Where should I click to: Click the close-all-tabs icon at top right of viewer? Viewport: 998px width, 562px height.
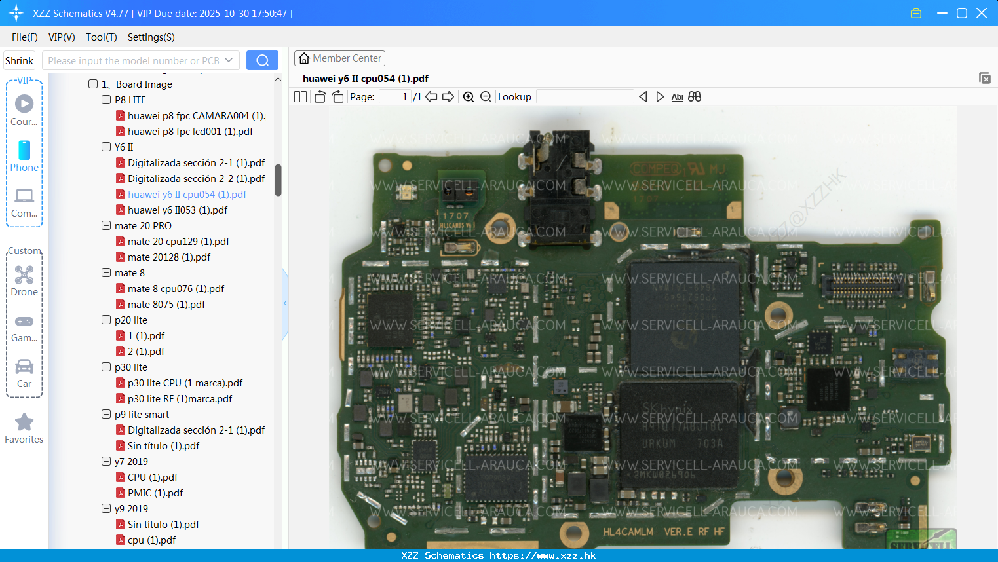pos(985,78)
